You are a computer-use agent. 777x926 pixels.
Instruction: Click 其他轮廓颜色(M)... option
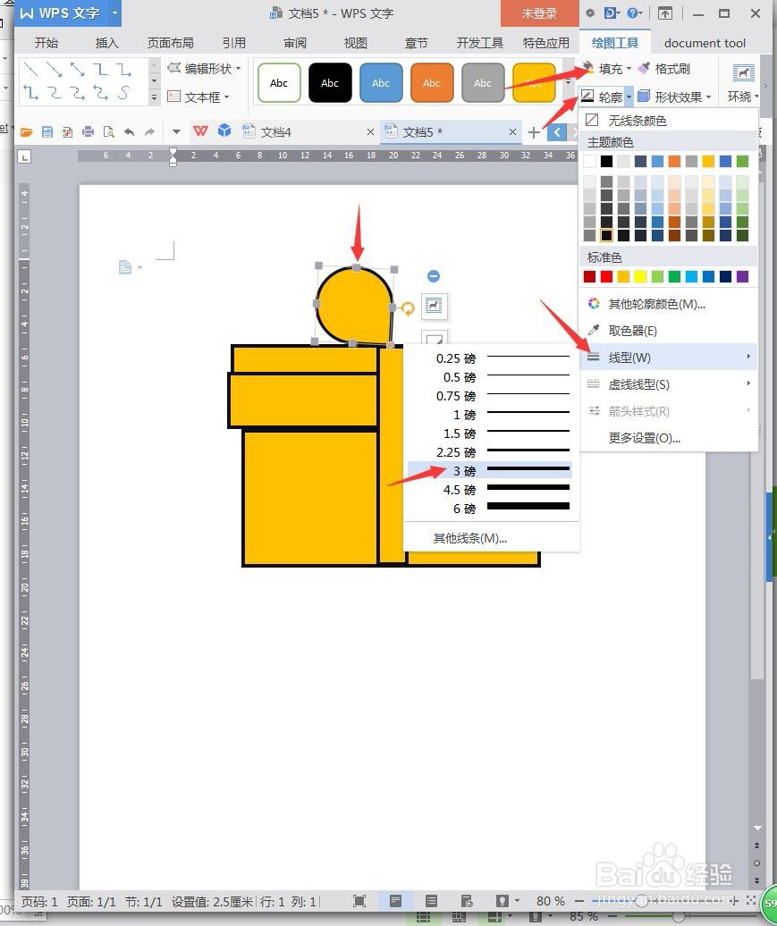[657, 304]
